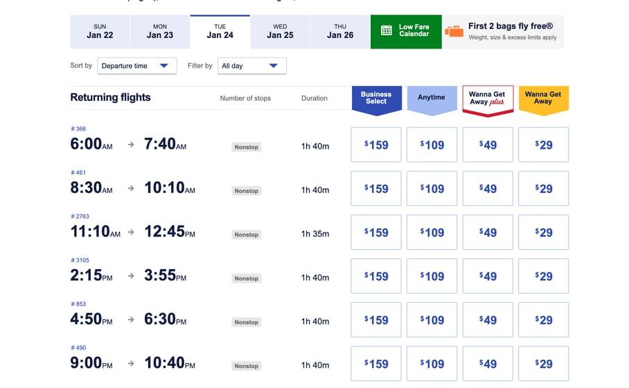629x388 pixels.
Task: Select $49 Wanna Get Away Plus for 2:15 PM flight
Action: (x=488, y=276)
